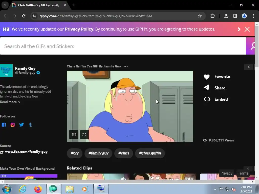This screenshot has width=259, height=194.
Task: Open the #chris tag
Action: [124, 153]
